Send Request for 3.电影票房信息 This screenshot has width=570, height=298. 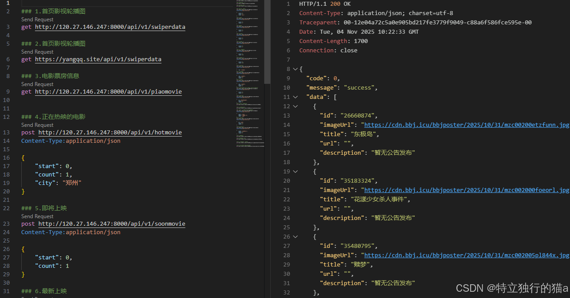pos(37,84)
